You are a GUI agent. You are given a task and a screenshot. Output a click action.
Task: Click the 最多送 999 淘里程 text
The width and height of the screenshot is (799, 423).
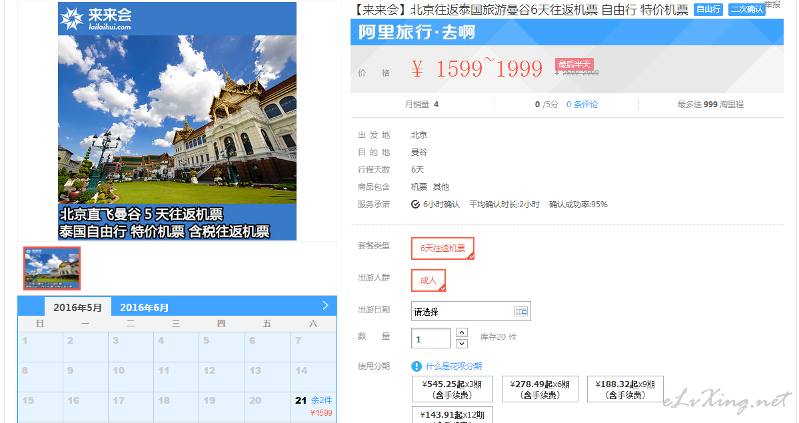[710, 105]
